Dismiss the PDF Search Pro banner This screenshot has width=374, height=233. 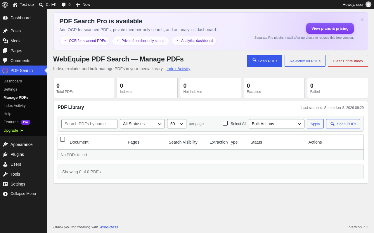[x=362, y=20]
